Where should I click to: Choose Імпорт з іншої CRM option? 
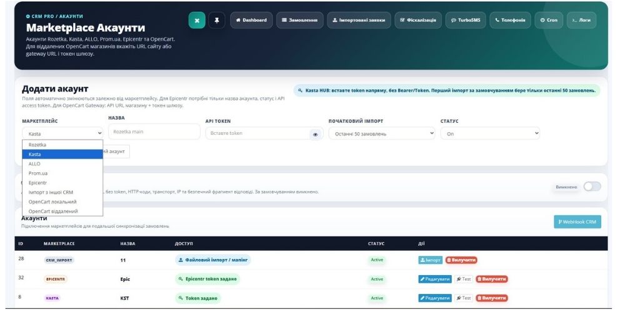(62, 193)
